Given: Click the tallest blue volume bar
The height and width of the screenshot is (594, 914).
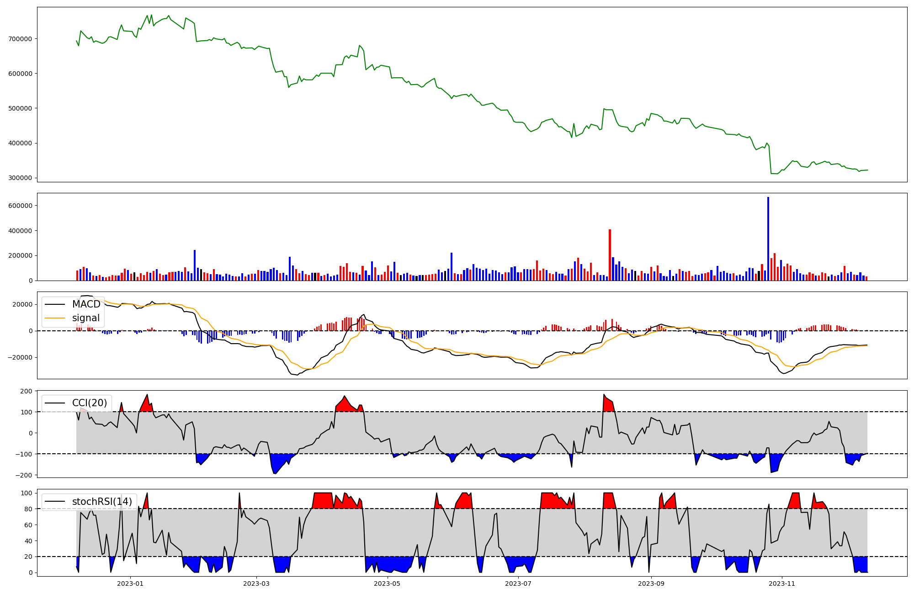Looking at the screenshot, I should (768, 238).
